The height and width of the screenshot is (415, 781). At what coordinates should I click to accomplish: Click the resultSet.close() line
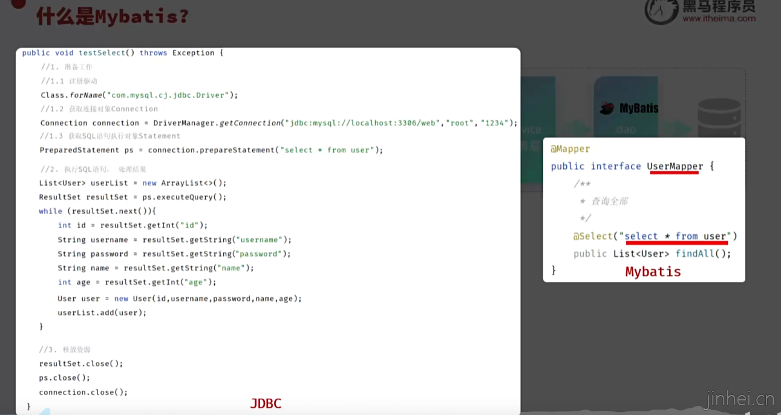coord(81,364)
